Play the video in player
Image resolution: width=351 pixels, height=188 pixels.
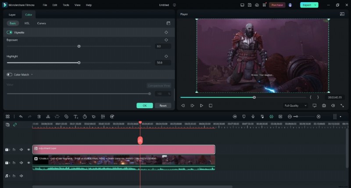coord(201,106)
